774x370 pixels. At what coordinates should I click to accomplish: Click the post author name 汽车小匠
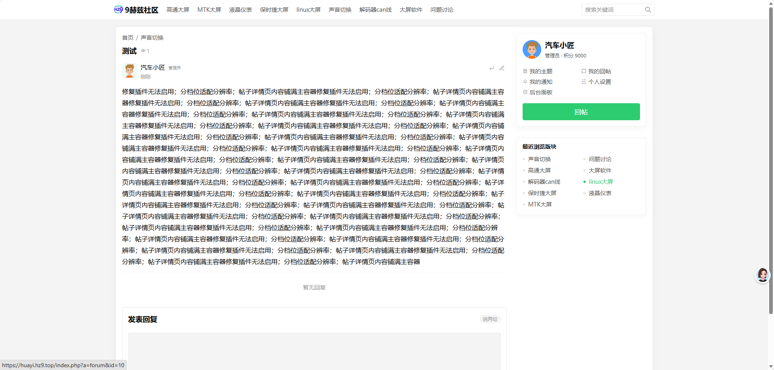point(153,67)
